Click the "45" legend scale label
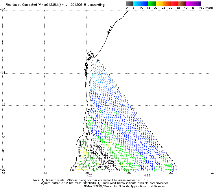 pos(193,8)
